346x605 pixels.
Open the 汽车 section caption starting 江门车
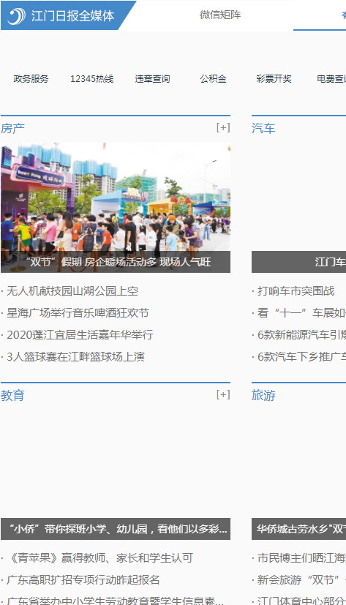[330, 262]
